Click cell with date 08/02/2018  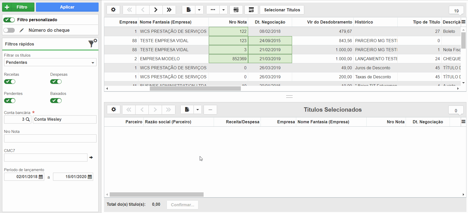coord(270,31)
